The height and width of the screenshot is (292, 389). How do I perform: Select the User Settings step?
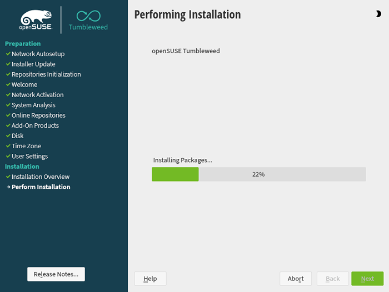tap(30, 156)
